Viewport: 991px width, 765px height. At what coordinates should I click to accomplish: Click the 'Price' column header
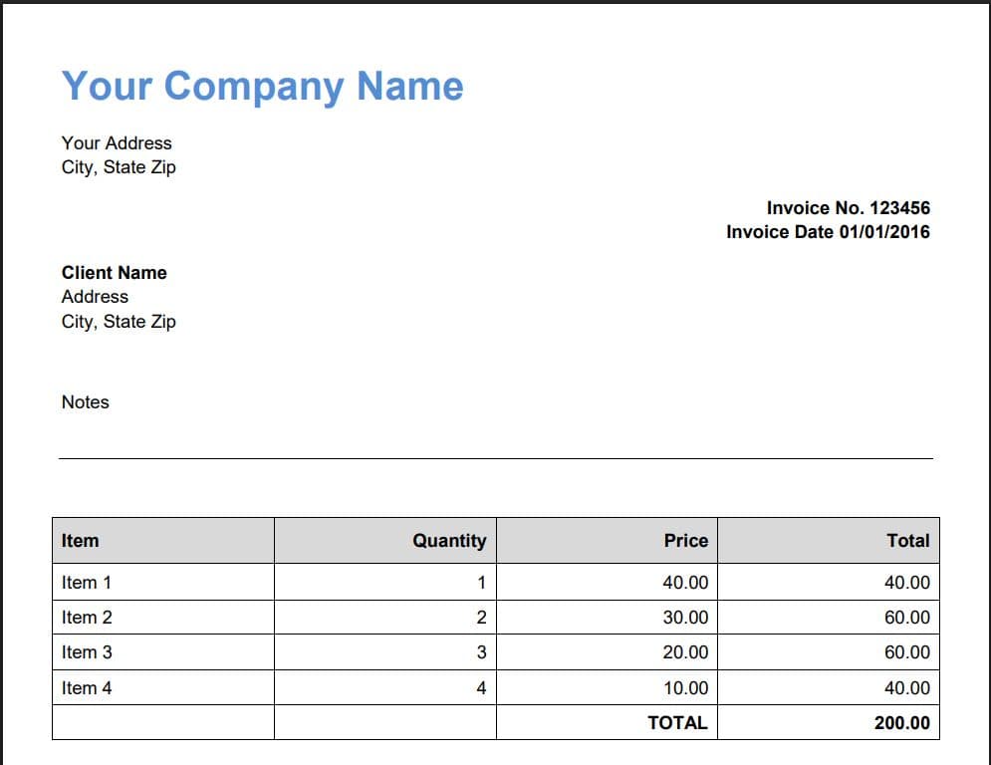click(685, 541)
